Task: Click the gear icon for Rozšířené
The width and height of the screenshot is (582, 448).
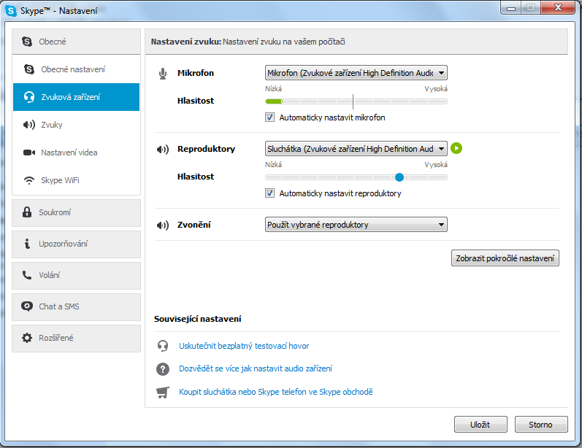Action: coord(27,338)
